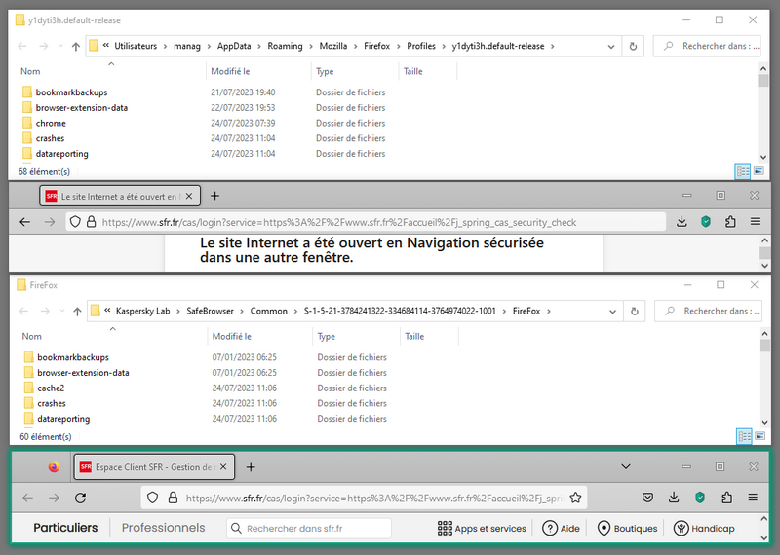Open address history dropdown in FireFox Explorer window
The height and width of the screenshot is (555, 780).
(612, 312)
